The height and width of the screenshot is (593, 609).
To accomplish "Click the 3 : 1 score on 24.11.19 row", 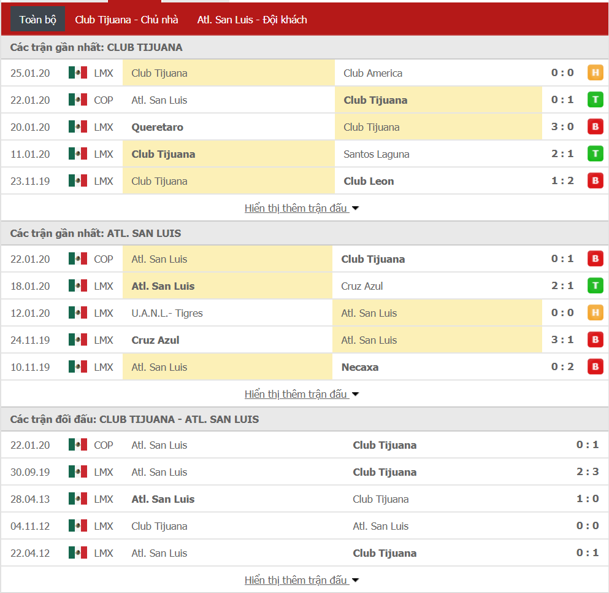I will click(562, 340).
